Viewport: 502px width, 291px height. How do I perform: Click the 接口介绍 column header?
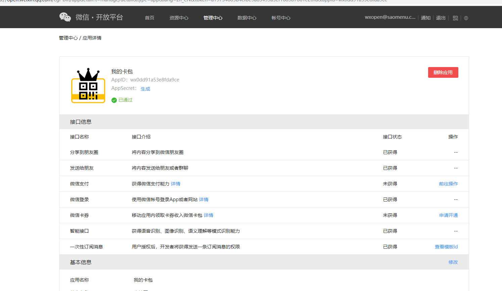pos(141,137)
